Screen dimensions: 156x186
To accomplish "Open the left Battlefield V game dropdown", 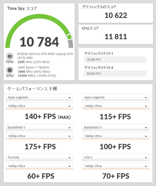I will click(x=39, y=127).
